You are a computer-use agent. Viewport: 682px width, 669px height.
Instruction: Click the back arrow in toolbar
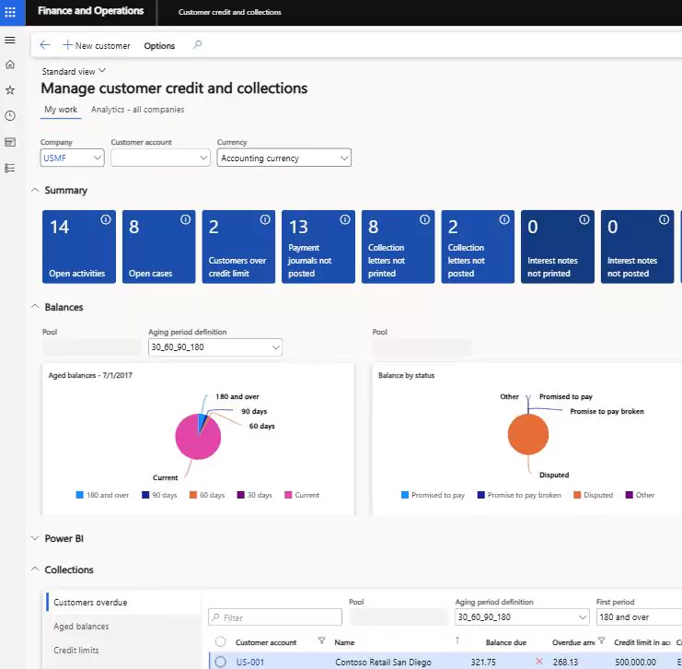(45, 45)
